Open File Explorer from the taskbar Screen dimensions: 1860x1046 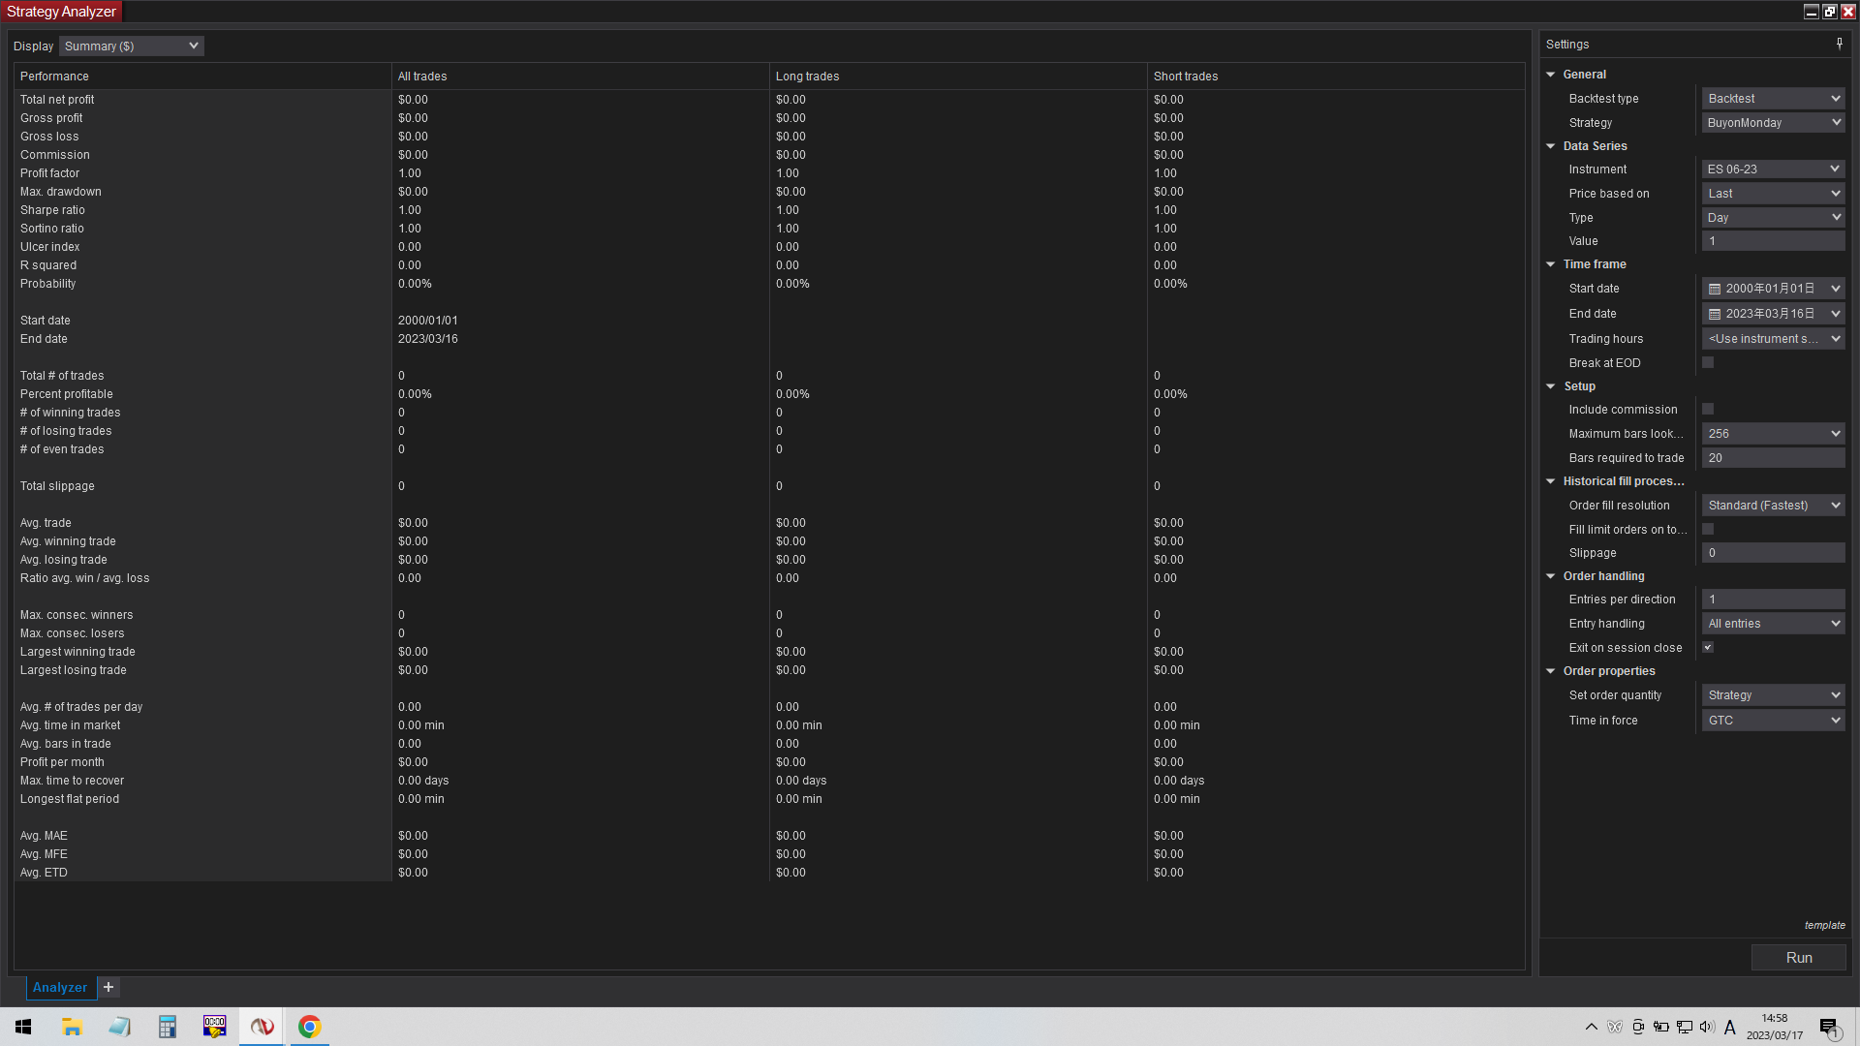click(x=72, y=1027)
